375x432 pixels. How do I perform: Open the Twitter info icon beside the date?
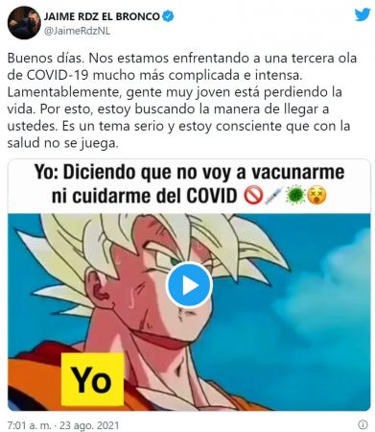(363, 424)
